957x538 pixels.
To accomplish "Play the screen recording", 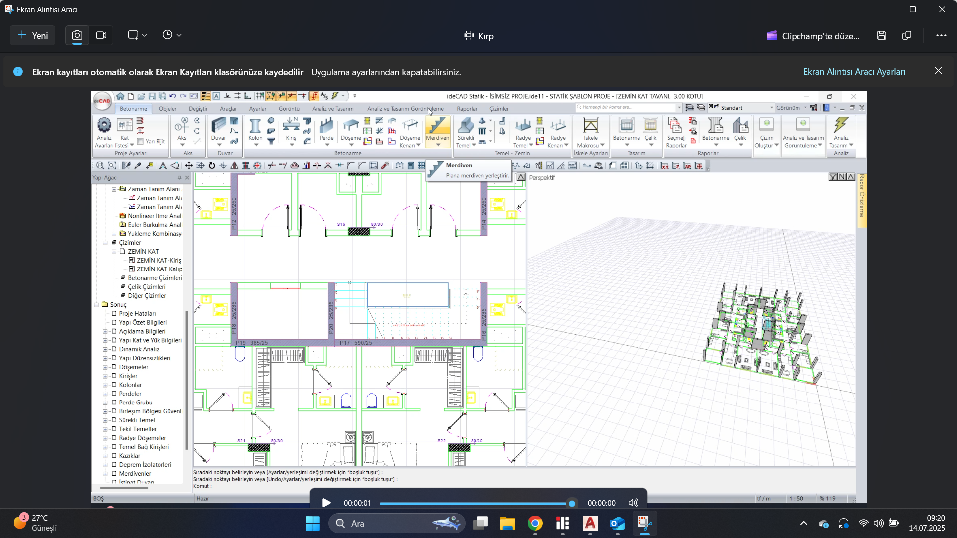I will click(326, 503).
